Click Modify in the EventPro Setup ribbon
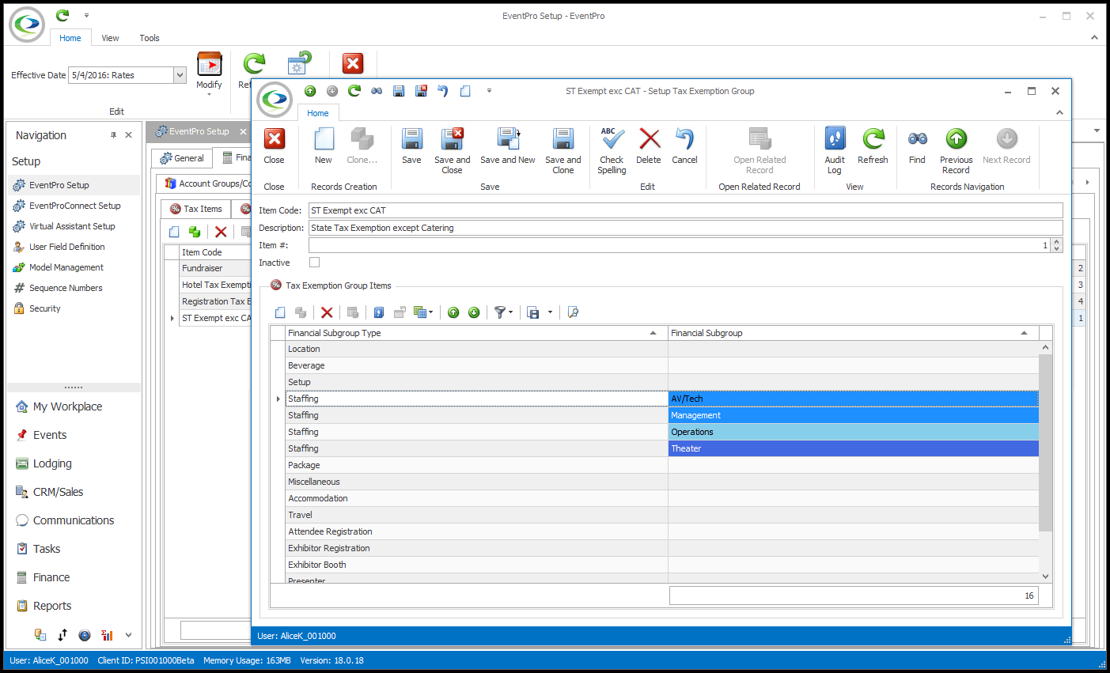1110x673 pixels. 209,72
